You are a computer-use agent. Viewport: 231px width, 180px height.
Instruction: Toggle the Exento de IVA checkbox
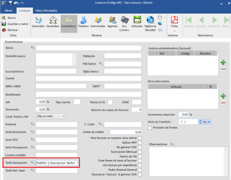(x=140, y=156)
